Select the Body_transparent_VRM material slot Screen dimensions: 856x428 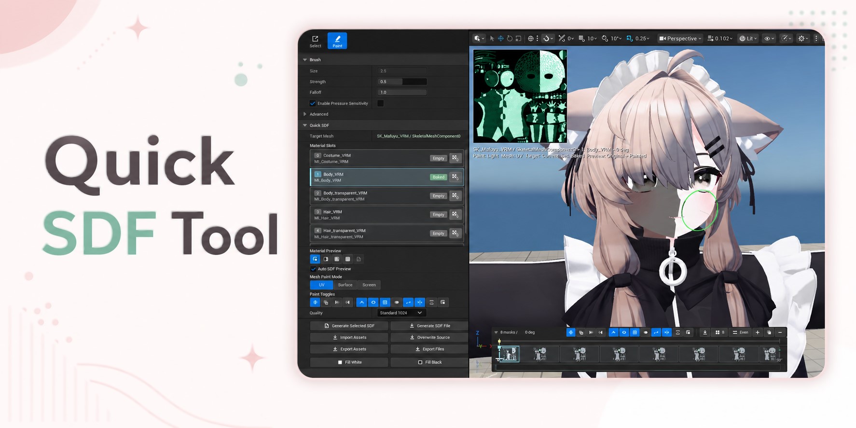[x=387, y=196]
